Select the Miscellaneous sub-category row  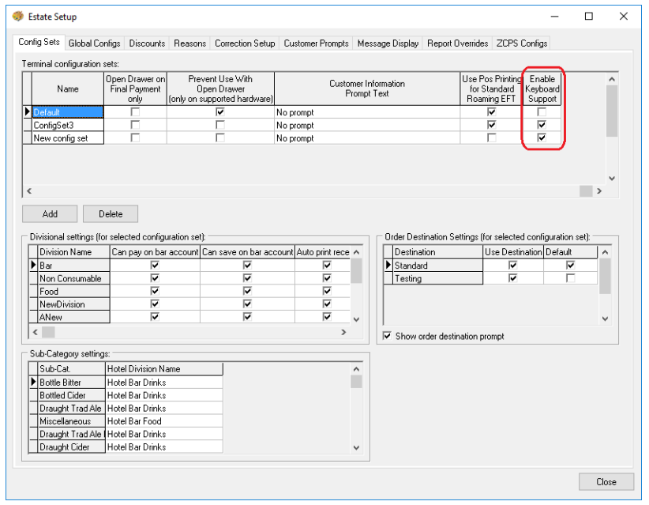click(71, 420)
